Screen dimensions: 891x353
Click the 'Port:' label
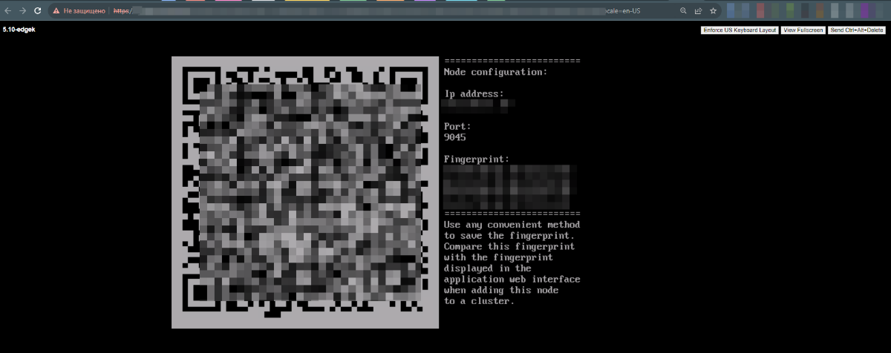(x=457, y=126)
